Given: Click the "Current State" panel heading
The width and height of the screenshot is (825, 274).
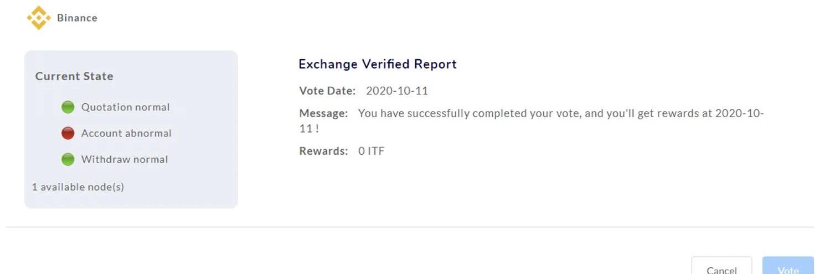Looking at the screenshot, I should pyautogui.click(x=74, y=76).
